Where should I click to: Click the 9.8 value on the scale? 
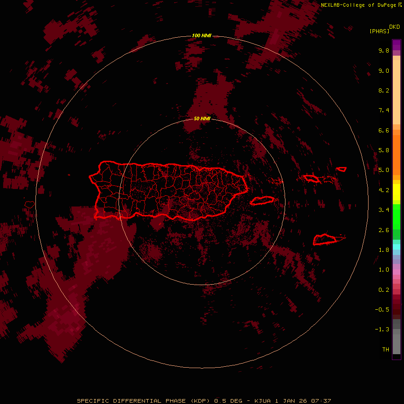(x=384, y=50)
